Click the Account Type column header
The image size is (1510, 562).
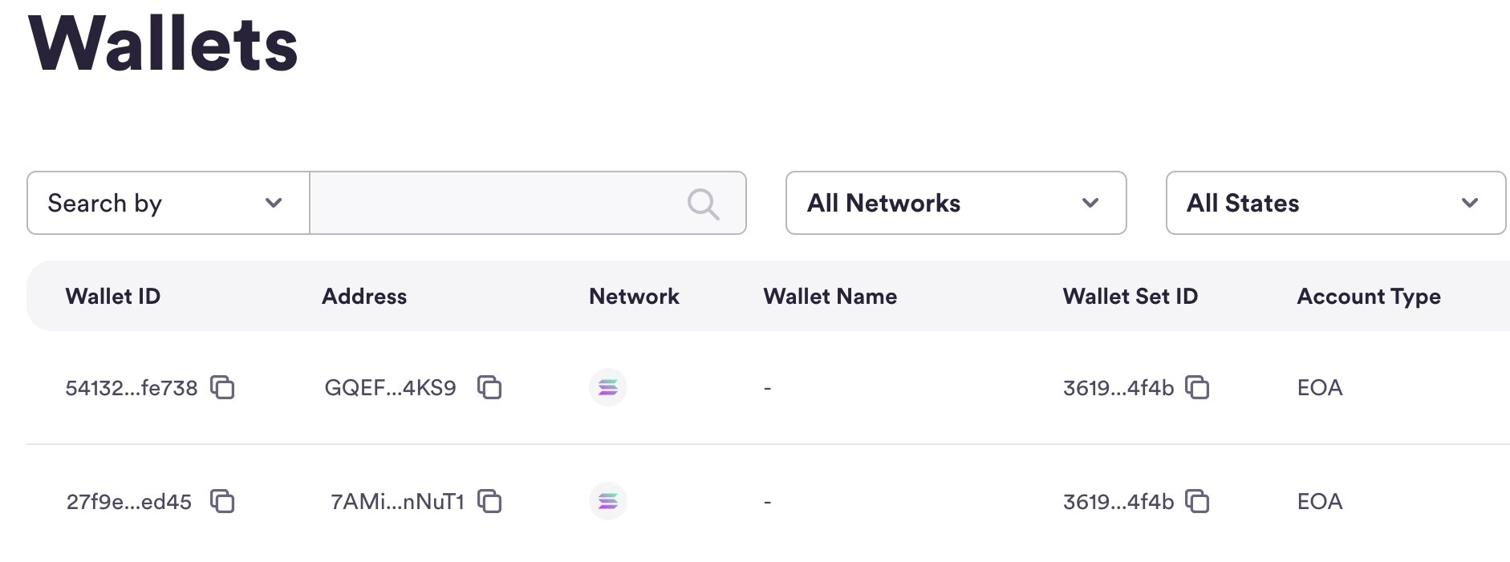(x=1369, y=297)
